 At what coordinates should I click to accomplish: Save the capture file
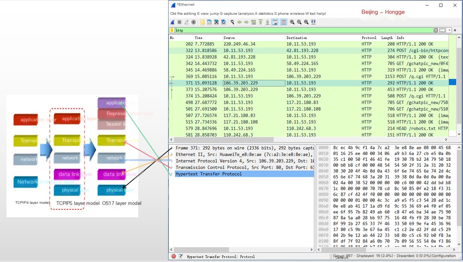point(209,22)
